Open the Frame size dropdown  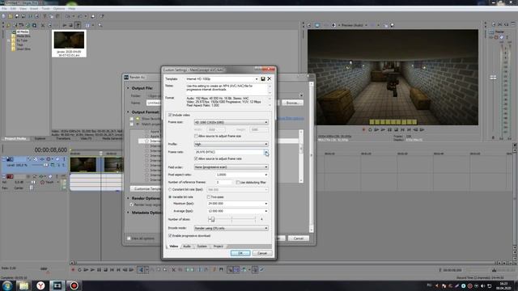click(x=231, y=122)
